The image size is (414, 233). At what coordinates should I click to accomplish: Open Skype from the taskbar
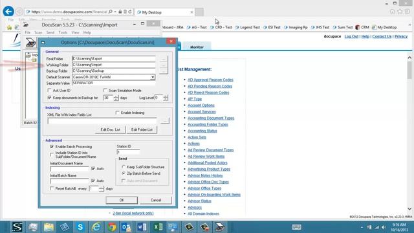(80, 227)
